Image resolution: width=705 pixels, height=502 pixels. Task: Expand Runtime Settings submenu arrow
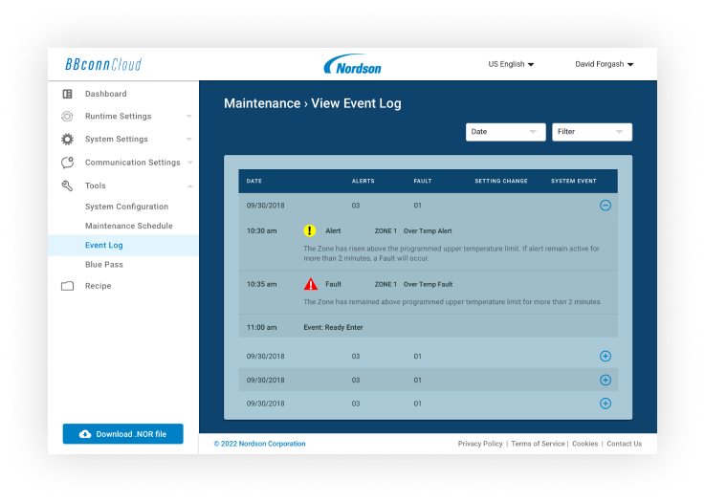tap(189, 117)
